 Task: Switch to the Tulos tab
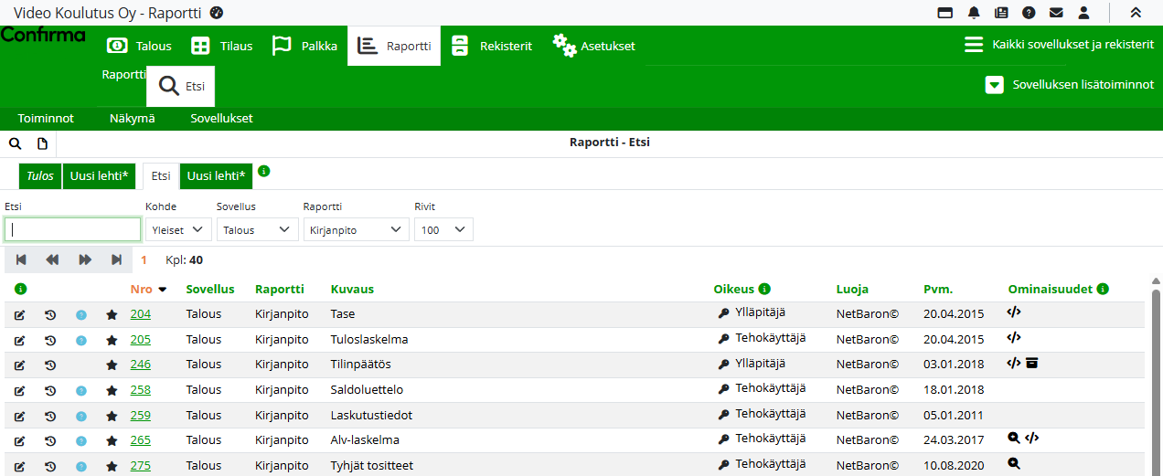pyautogui.click(x=39, y=175)
